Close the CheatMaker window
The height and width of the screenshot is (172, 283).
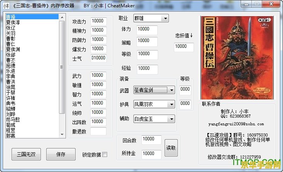click(271, 4)
